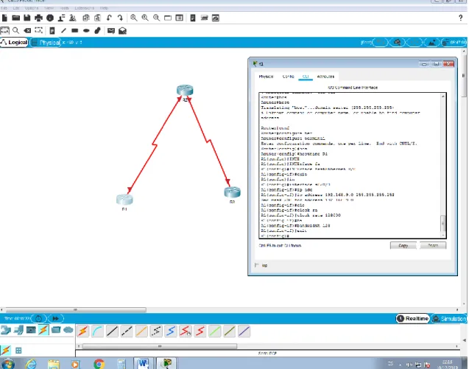This screenshot has height=369, width=469.
Task: Pick the blue coaxial cable
Action: (x=171, y=331)
